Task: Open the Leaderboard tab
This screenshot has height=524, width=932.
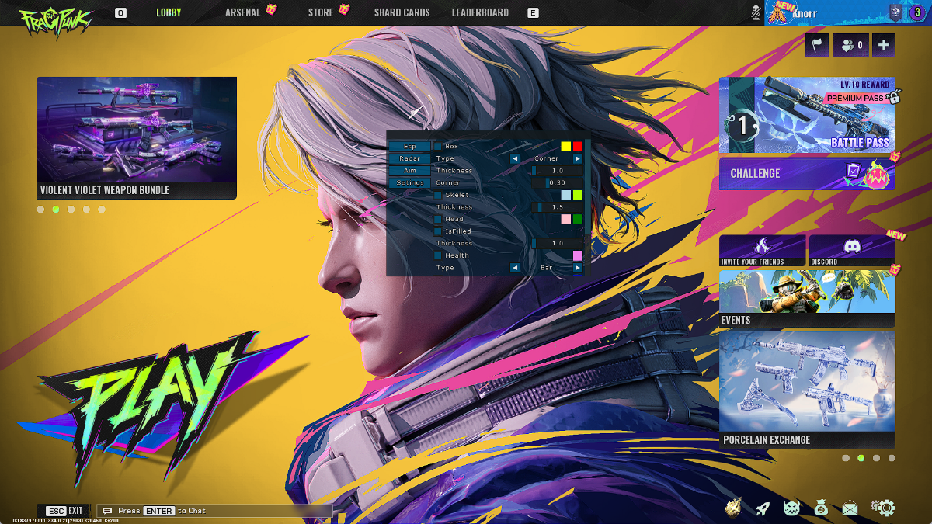Action: click(480, 12)
